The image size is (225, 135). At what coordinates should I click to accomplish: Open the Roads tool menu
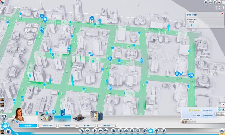coord(82,131)
